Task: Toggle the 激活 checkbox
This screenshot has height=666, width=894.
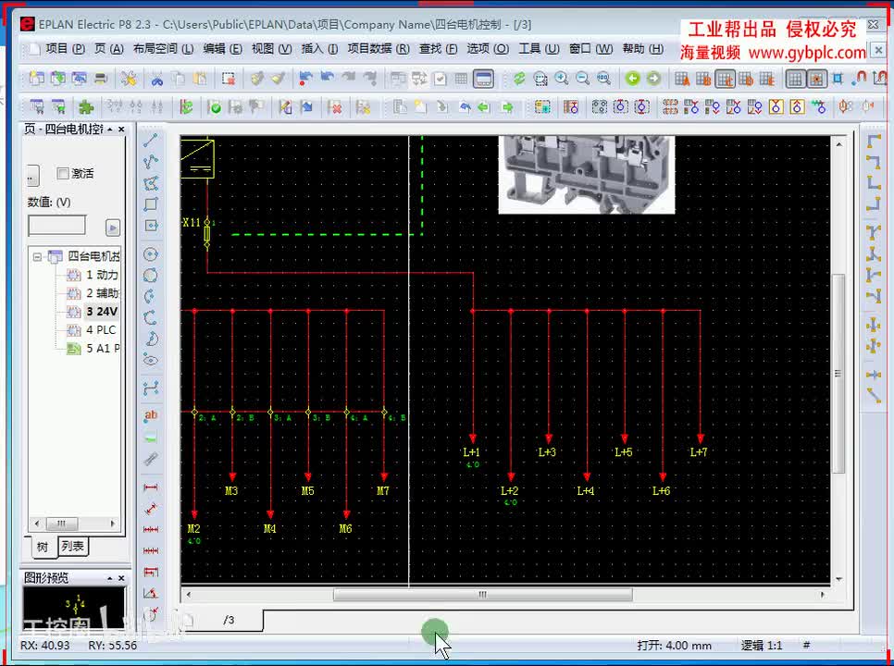Action: (x=63, y=173)
